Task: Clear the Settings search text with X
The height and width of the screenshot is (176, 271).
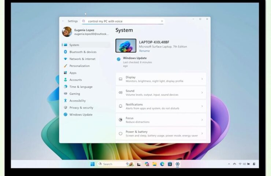Action: click(162, 21)
